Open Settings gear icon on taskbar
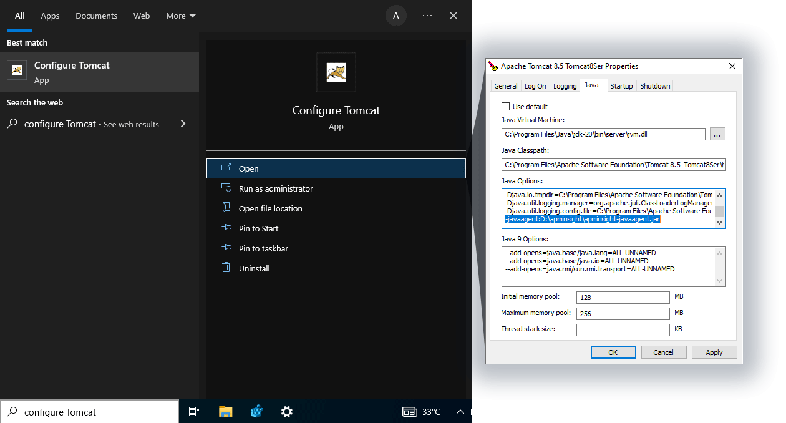Screen dimensions: 786x423 pyautogui.click(x=287, y=412)
